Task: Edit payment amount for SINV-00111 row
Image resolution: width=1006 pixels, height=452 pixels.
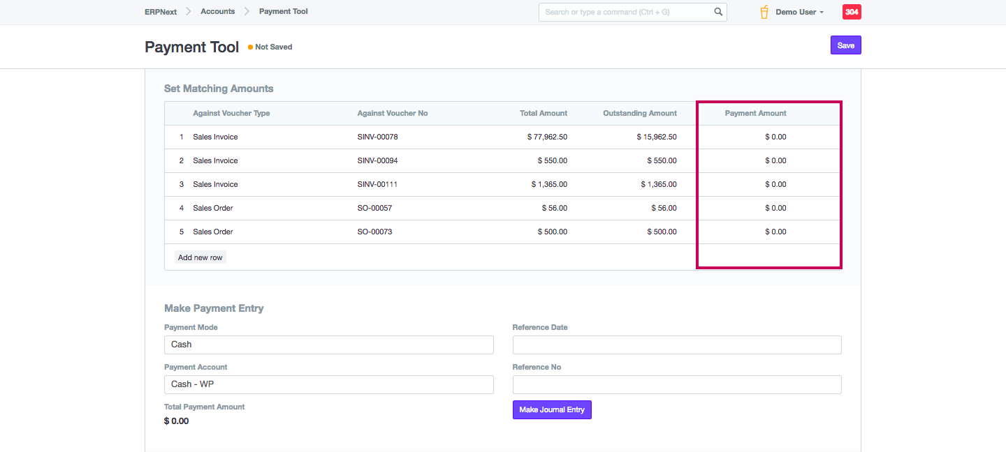Action: tap(768, 185)
